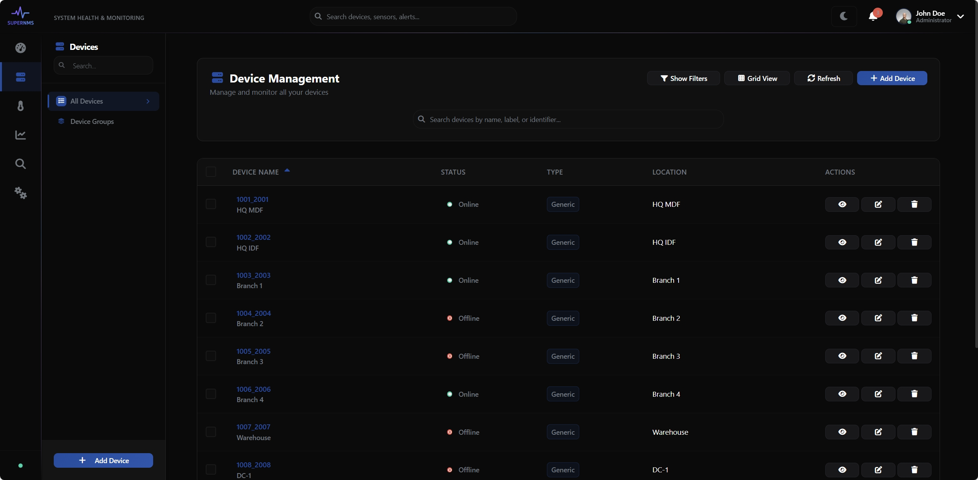The height and width of the screenshot is (480, 978).
Task: Open device link 1001_2001
Action: (252, 199)
